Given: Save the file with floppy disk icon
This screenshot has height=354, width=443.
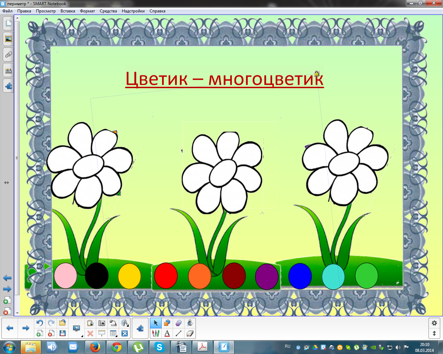Looking at the screenshot, I should (x=63, y=333).
